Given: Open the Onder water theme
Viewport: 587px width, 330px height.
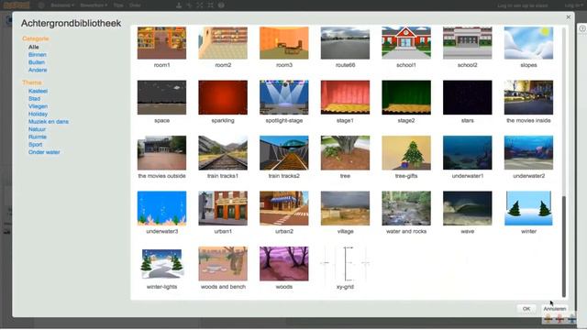Looking at the screenshot, I should click(44, 152).
